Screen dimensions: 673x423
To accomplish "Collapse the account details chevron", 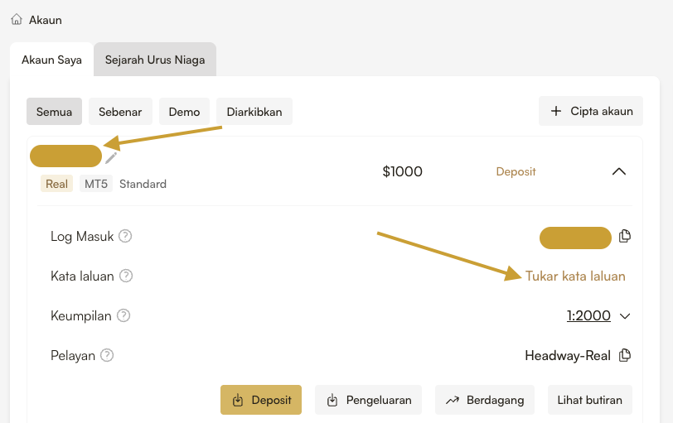I will (618, 172).
